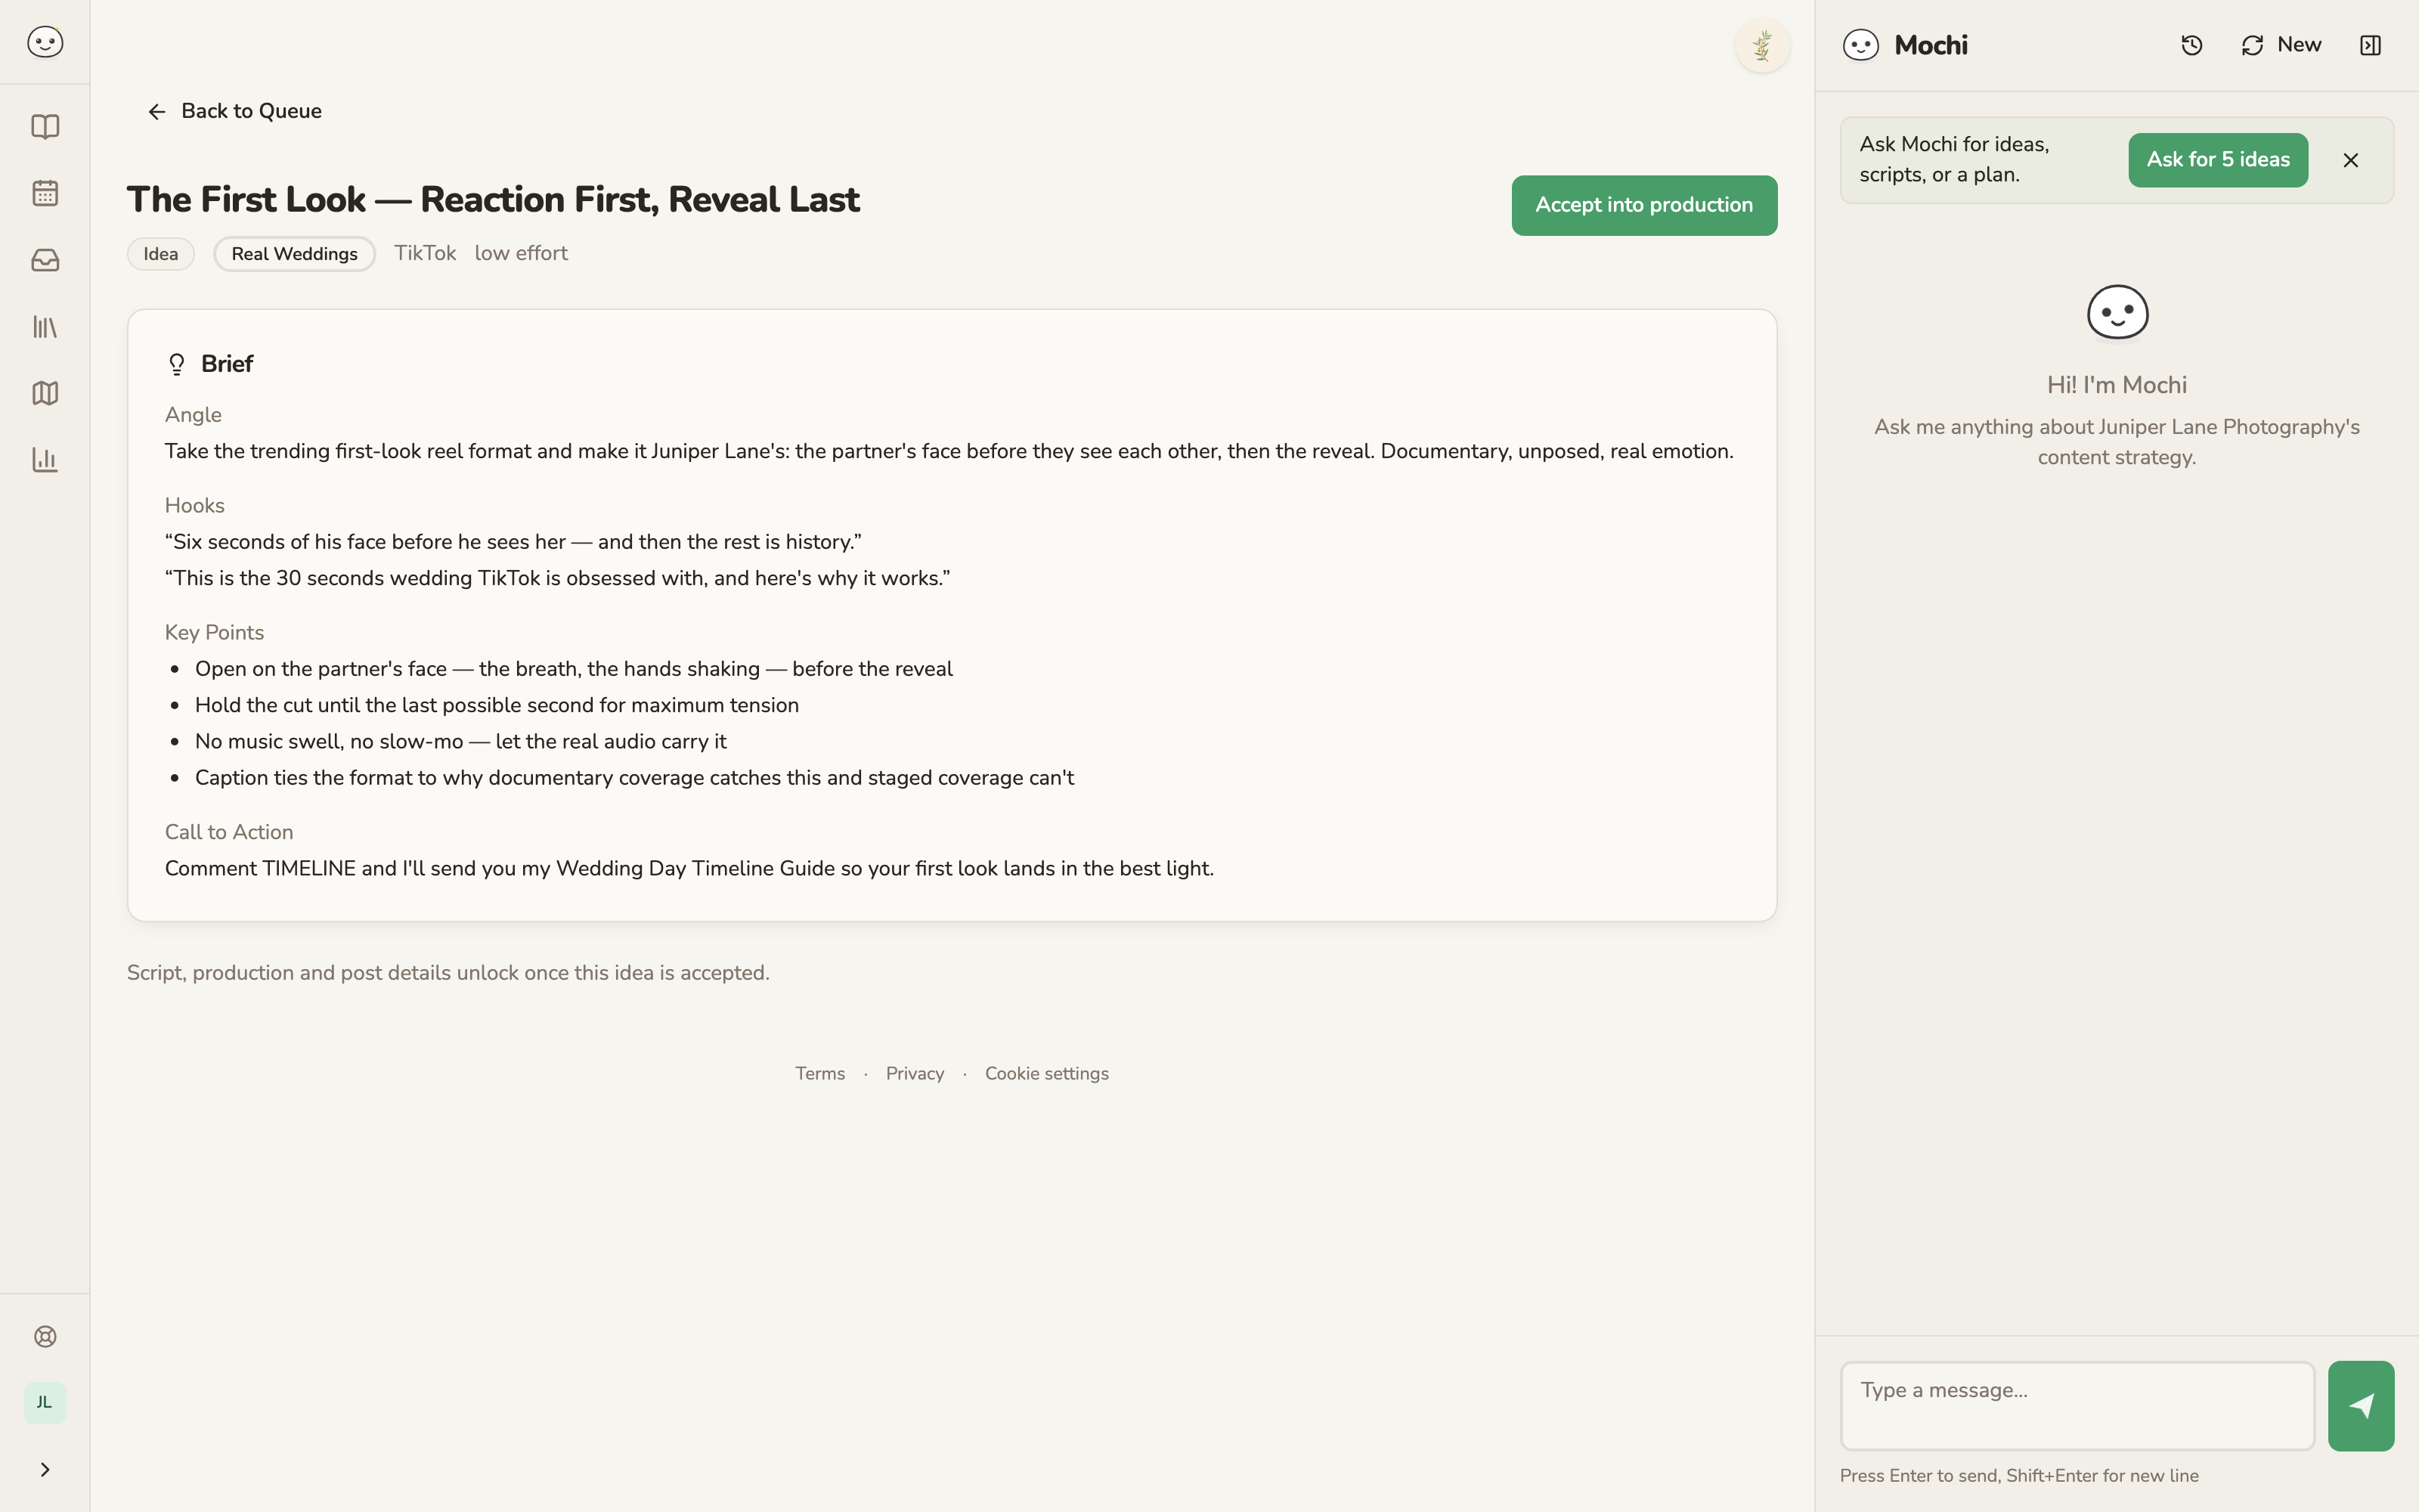Click the Call to Action heading
The image size is (2419, 1512).
(229, 832)
